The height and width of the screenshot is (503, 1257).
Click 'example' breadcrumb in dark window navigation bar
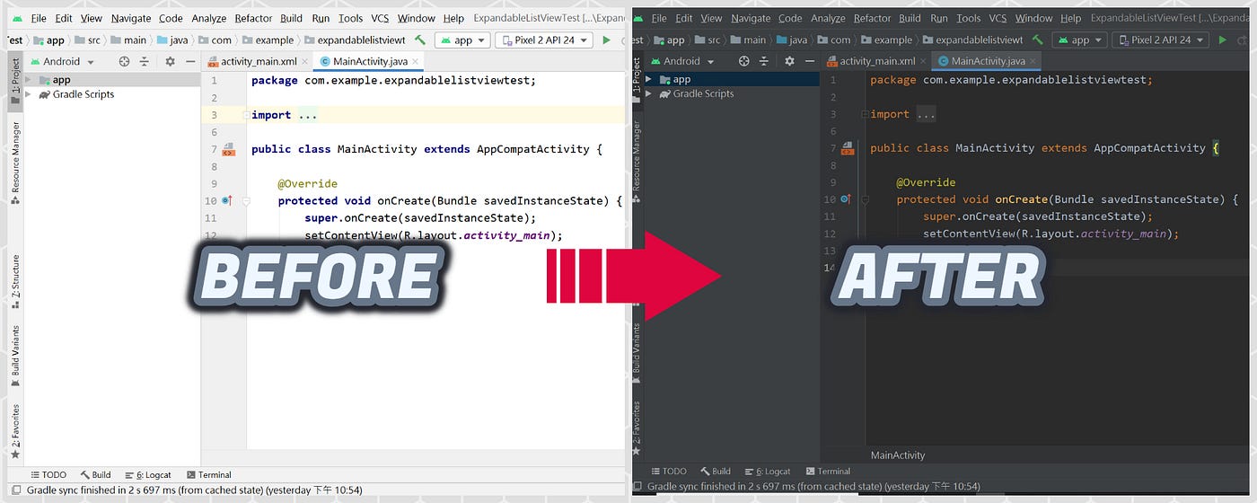click(885, 40)
